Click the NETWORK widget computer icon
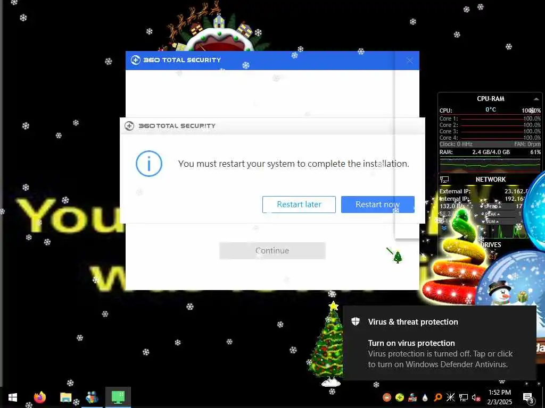The image size is (545, 408). coord(444,180)
